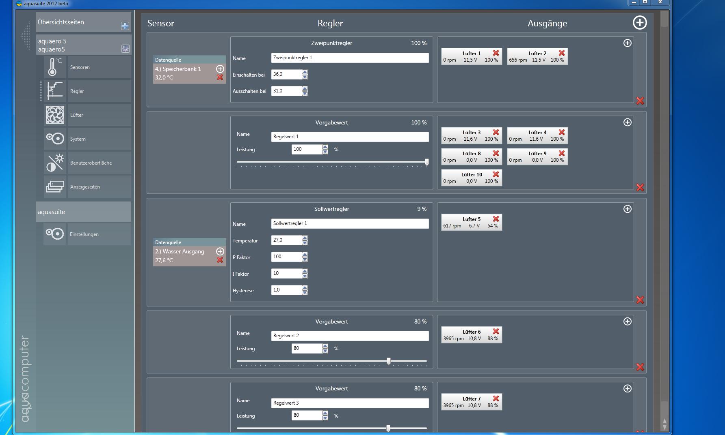Open the Sensoren thermometer icon
Image resolution: width=725 pixels, height=435 pixels.
(54, 67)
